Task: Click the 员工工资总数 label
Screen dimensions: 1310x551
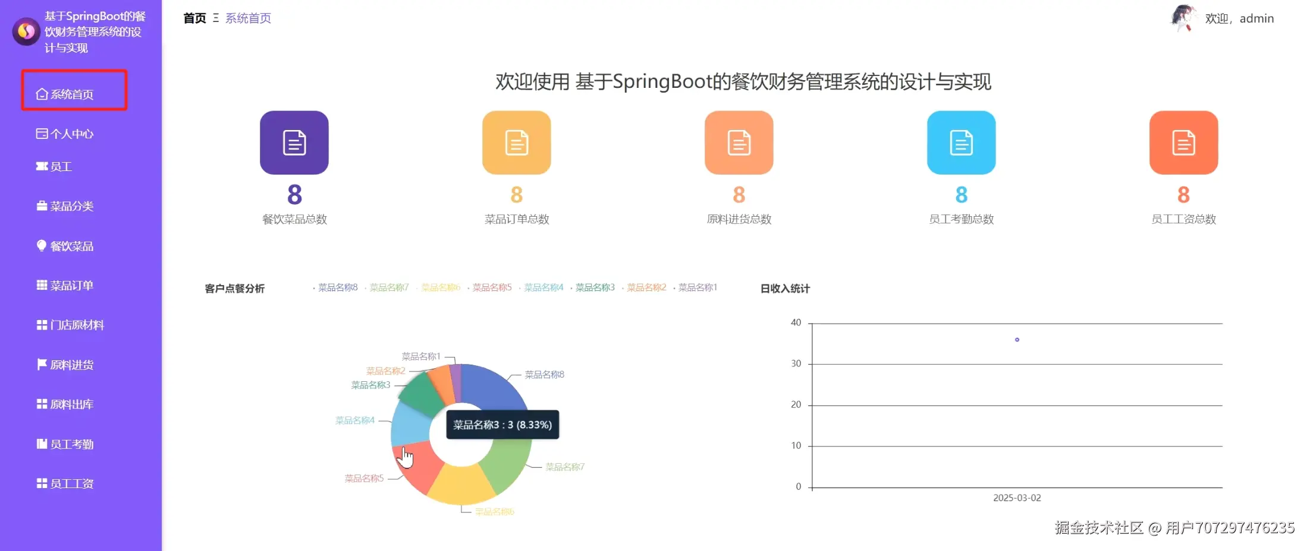Action: click(x=1184, y=219)
